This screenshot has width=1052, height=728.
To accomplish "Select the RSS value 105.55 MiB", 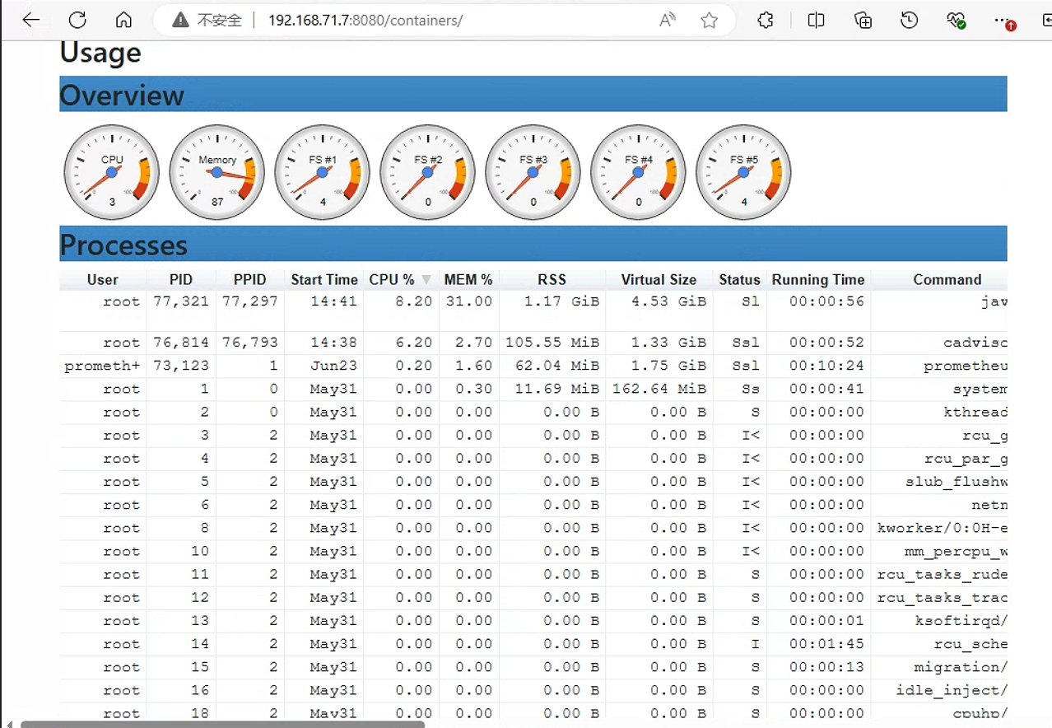I will coord(552,343).
